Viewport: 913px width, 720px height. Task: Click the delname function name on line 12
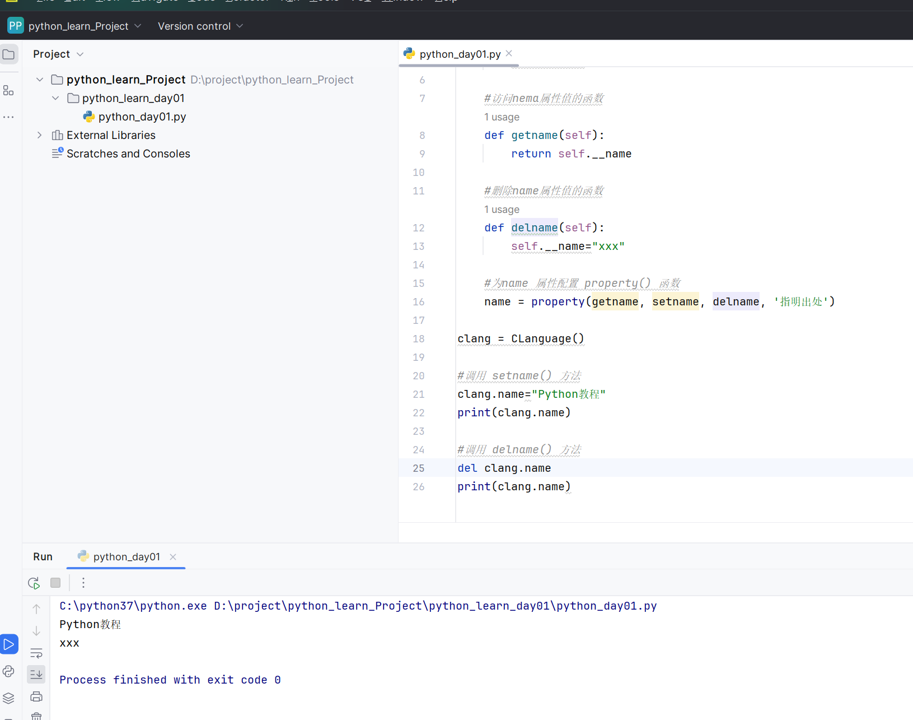(x=535, y=227)
